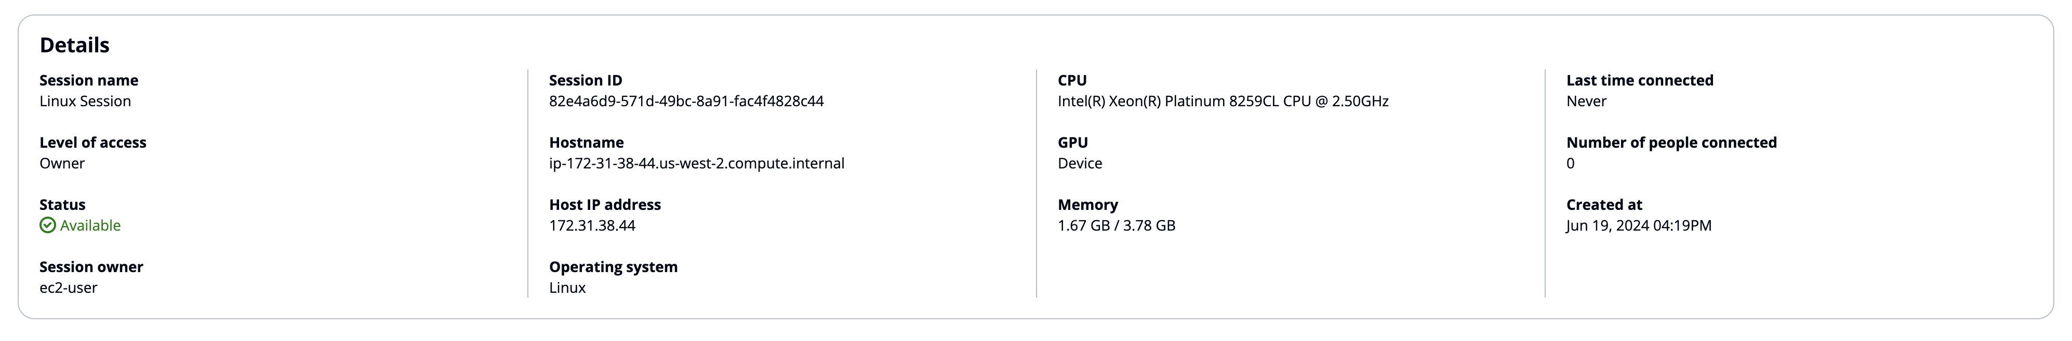Click the Intel Xeon Platinum CPU value
2072x341 pixels.
click(1222, 101)
